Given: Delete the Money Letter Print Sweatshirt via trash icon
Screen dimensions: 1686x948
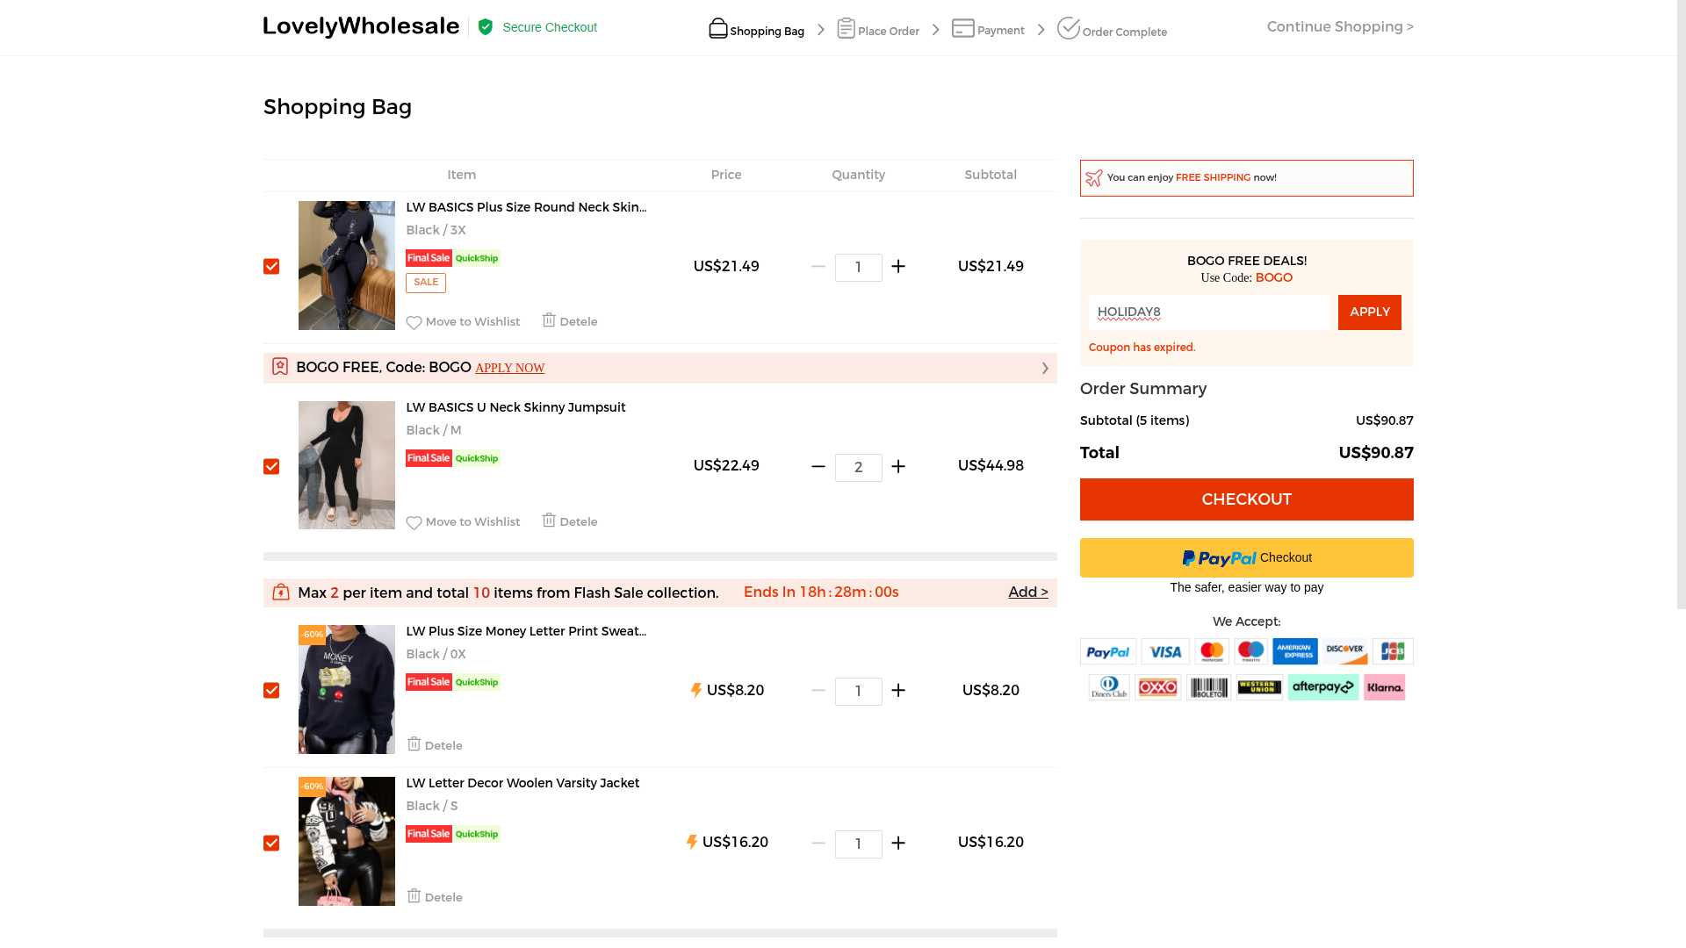Looking at the screenshot, I should pos(414,744).
